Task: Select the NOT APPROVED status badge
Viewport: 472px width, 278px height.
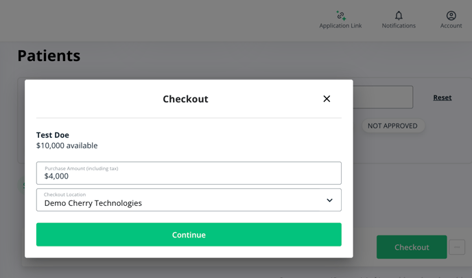Action: (x=392, y=126)
